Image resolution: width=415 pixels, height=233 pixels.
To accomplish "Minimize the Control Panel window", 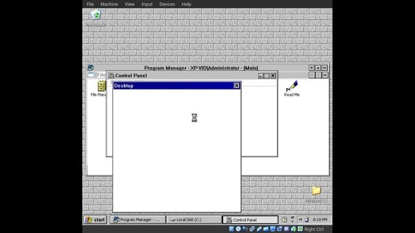I will click(261, 76).
